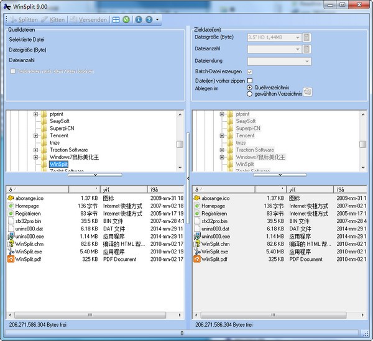Collapse left folder tree with arrow bar
The image size is (373, 341).
point(95,175)
